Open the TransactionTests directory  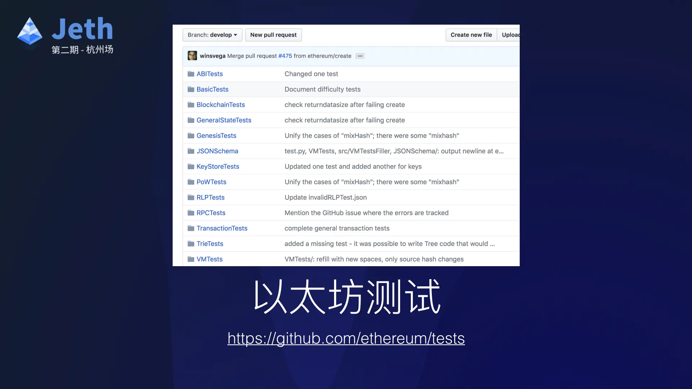(222, 228)
